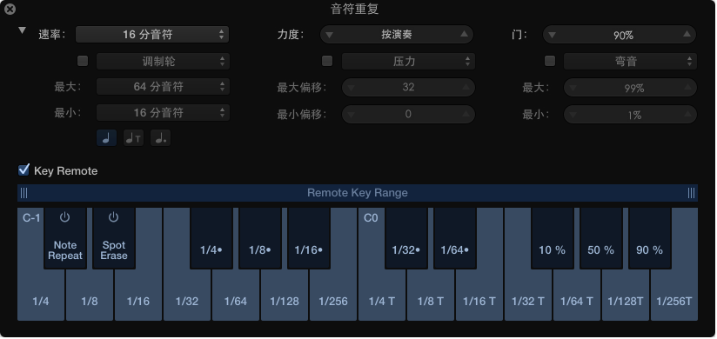Image resolution: width=717 pixels, height=339 pixels.
Task: Open the 弯音 source dropdown
Action: coord(630,61)
